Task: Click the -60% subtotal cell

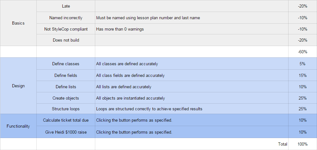Action: 302,52
